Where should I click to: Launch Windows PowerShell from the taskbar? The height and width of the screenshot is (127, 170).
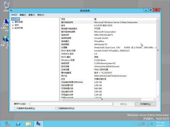coord(18,124)
